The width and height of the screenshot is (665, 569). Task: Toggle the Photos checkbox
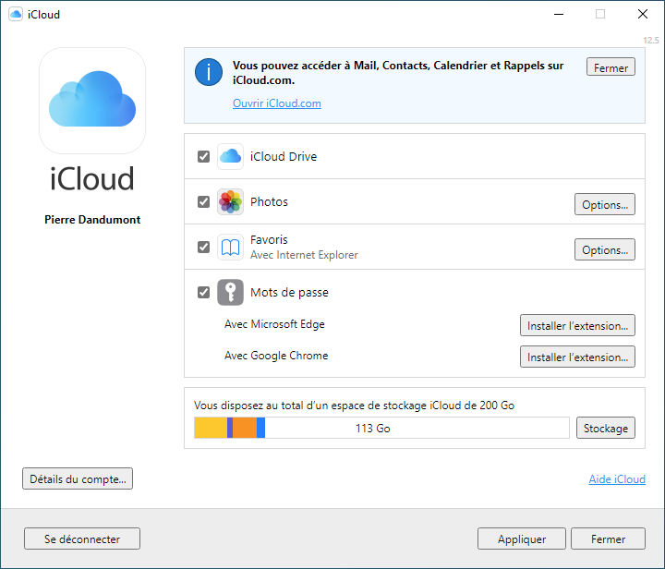[203, 201]
